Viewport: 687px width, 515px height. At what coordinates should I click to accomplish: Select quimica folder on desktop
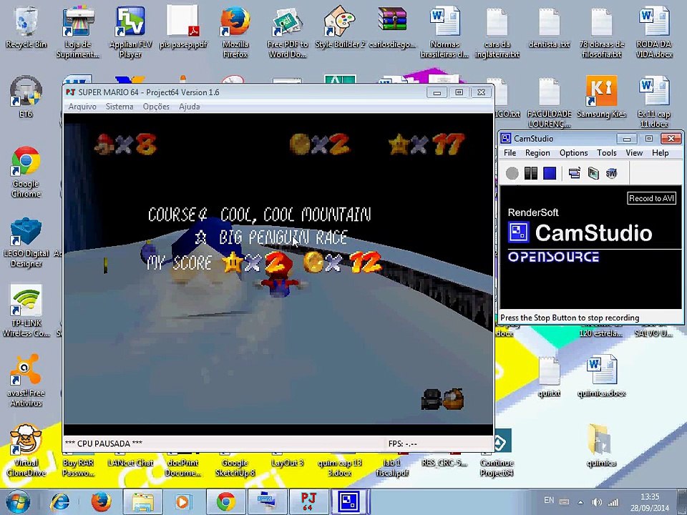[602, 445]
